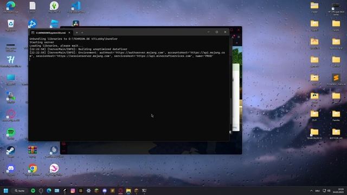Open Sublime Text from the taskbar
The image size is (347, 195).
[112, 191]
